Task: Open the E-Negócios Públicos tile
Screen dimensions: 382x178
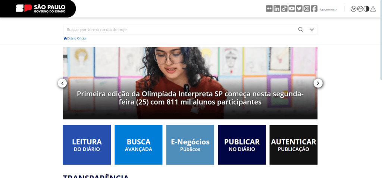Action: 190,145
